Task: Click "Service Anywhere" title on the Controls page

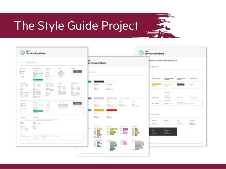Action: (36, 53)
